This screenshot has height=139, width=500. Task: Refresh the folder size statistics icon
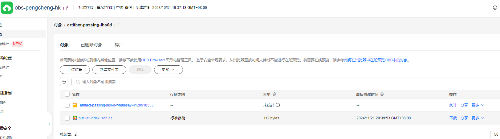click(278, 105)
